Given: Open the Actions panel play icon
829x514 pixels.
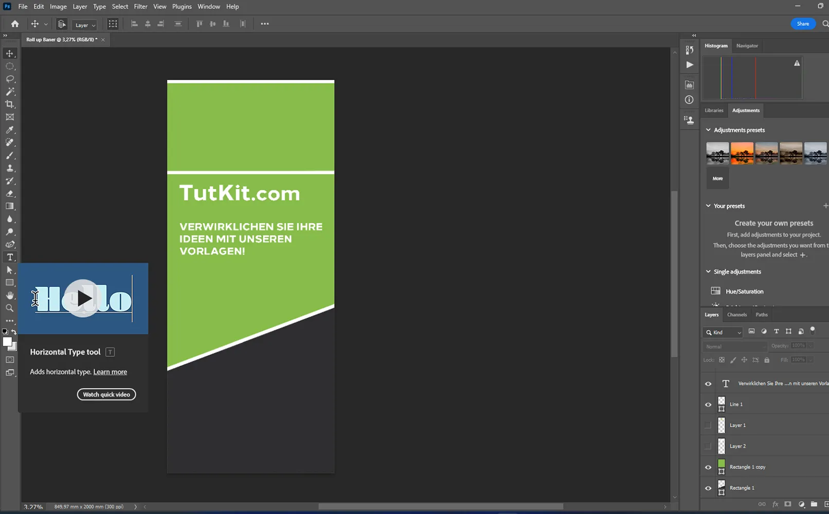Looking at the screenshot, I should point(690,65).
